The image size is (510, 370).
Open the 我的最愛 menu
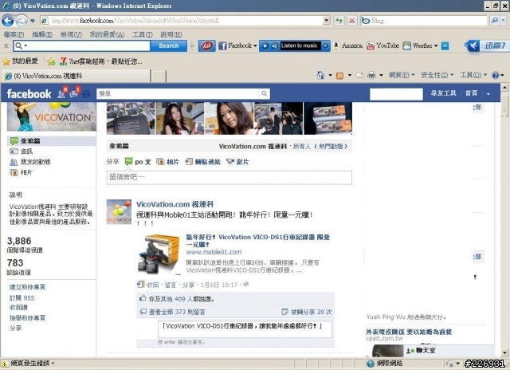pyautogui.click(x=107, y=34)
